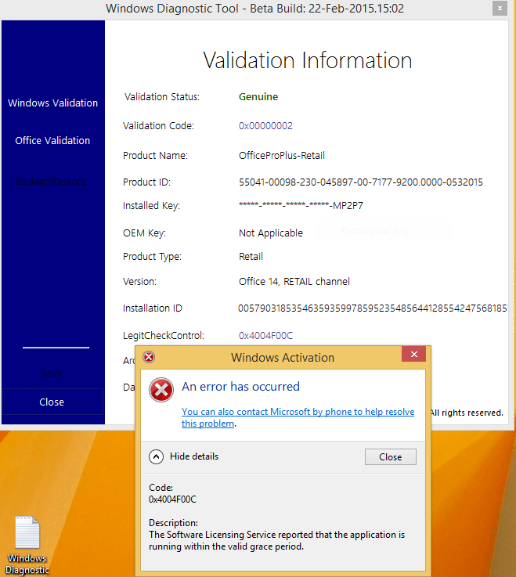Click the Installation ID number field
Screen dimensions: 516x577
pos(373,308)
